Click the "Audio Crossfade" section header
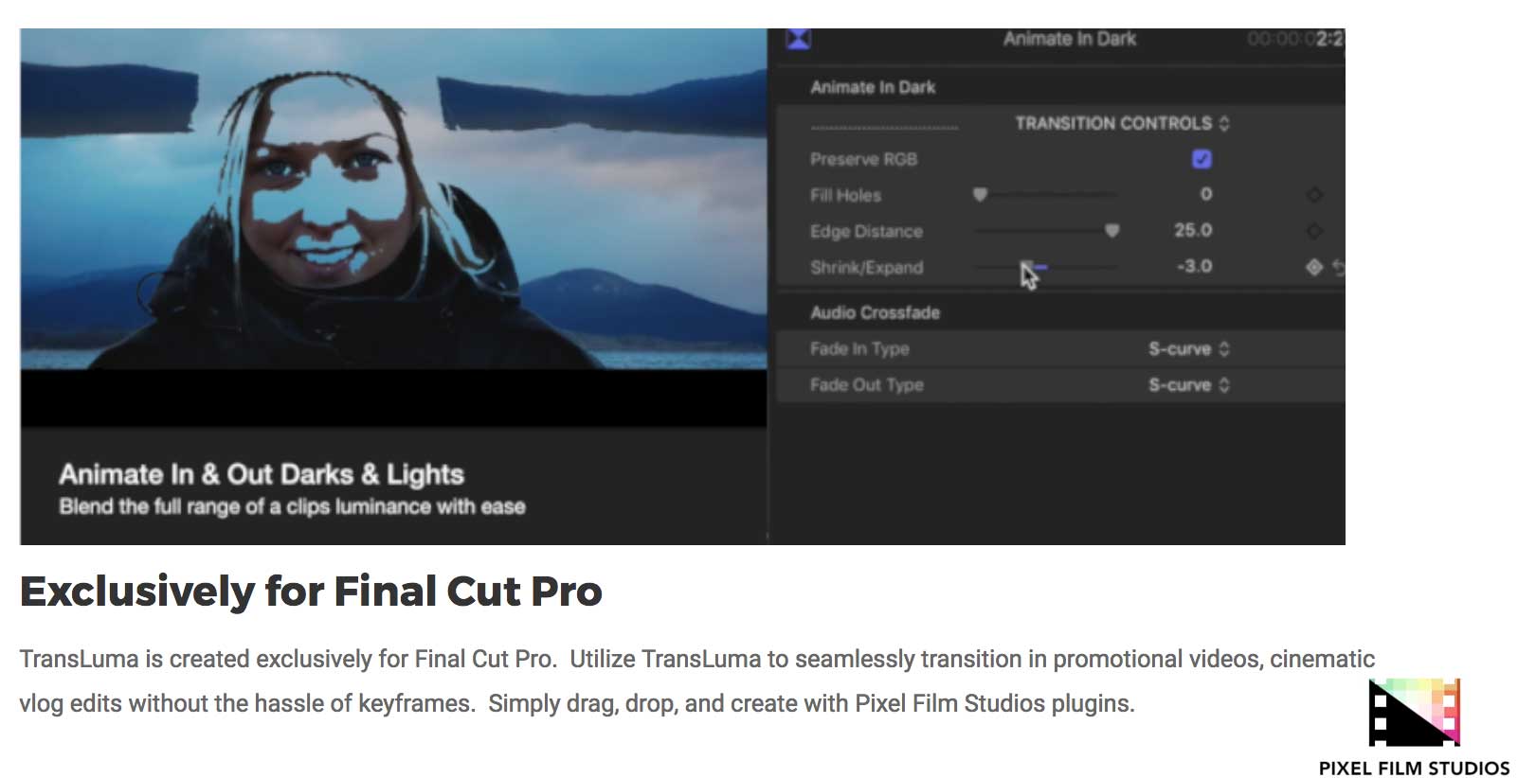The height and width of the screenshot is (778, 1518). pyautogui.click(x=875, y=312)
